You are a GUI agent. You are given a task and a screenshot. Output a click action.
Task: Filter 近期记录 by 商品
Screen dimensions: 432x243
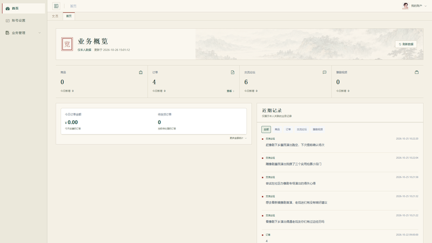(x=277, y=130)
